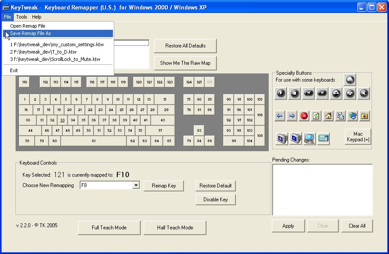Screen dimensions: 389x254
Task: Minimize the KeyTweak window
Action: click(361, 7)
